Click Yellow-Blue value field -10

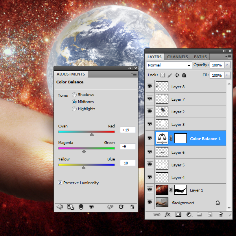[x=127, y=163]
